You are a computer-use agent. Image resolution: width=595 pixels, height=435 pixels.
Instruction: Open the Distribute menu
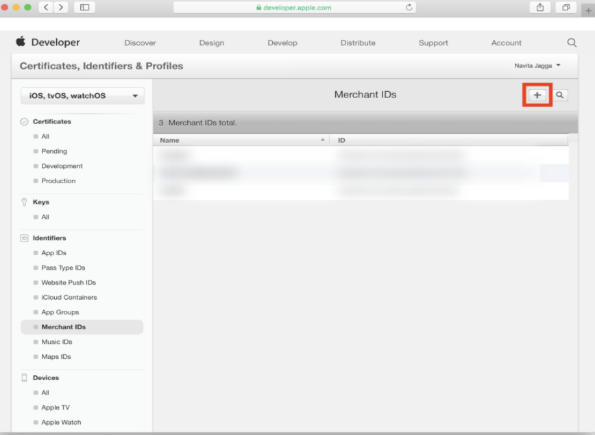[358, 43]
